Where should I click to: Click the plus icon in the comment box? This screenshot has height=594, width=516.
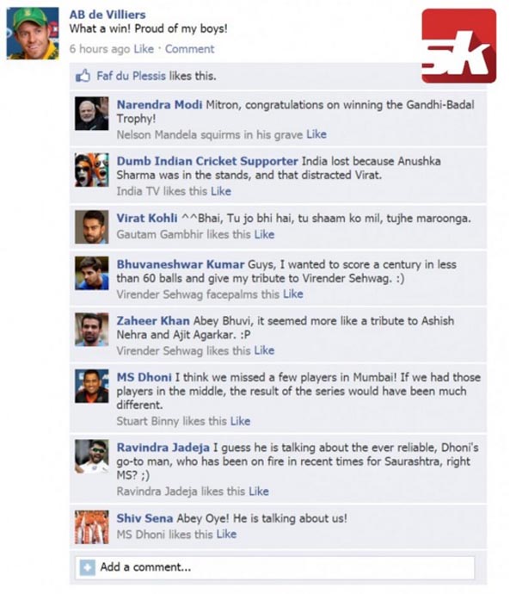tap(88, 567)
